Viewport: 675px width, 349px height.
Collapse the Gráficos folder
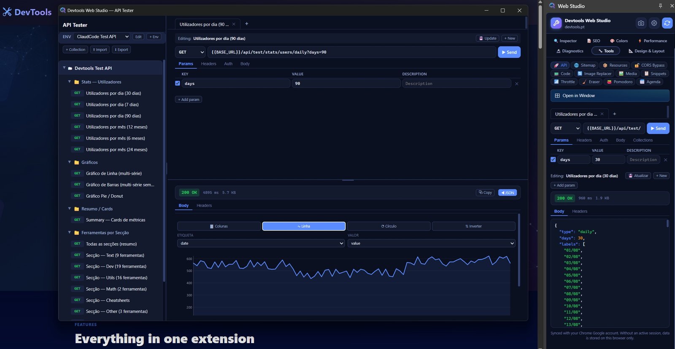tap(70, 162)
